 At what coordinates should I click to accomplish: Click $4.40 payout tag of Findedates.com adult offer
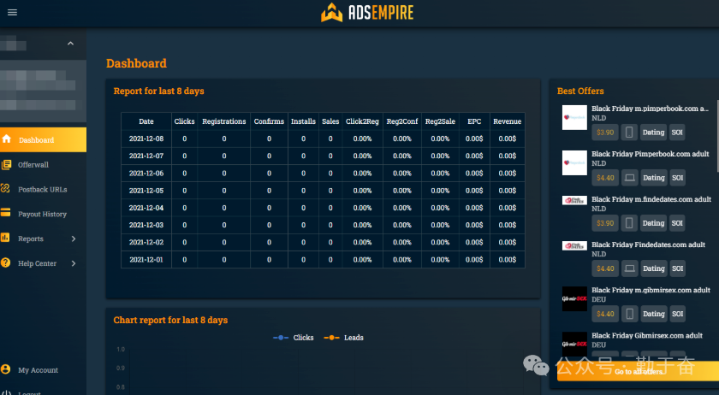[x=605, y=268]
